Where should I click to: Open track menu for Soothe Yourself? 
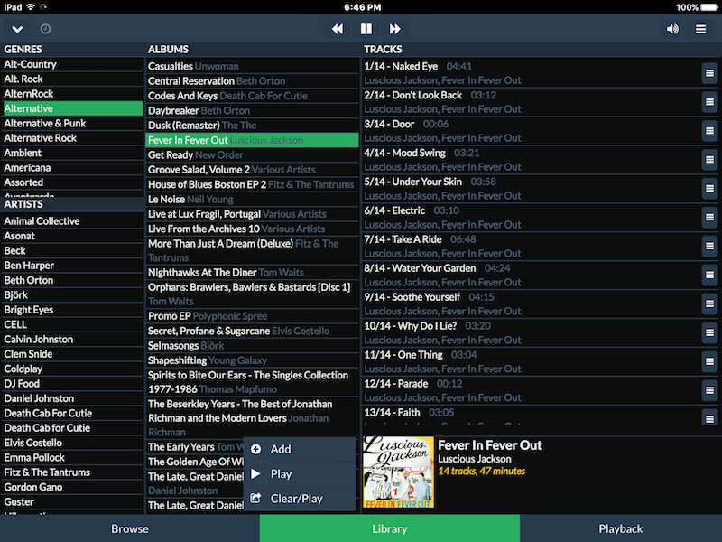pos(709,304)
